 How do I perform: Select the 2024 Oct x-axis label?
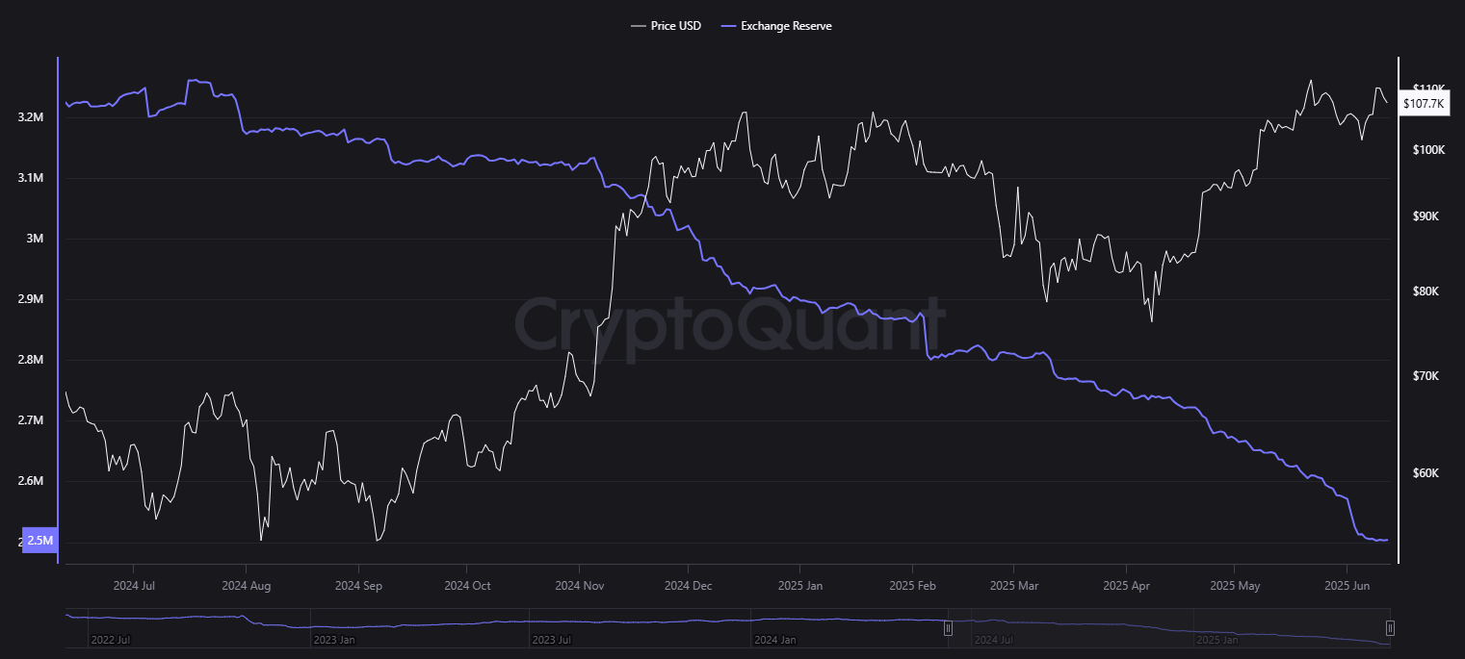tap(468, 585)
